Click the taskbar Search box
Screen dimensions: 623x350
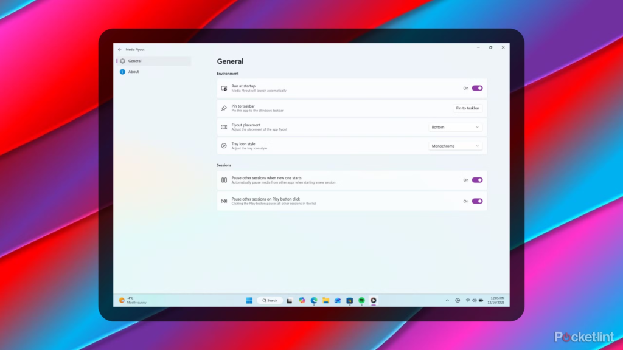tap(270, 300)
